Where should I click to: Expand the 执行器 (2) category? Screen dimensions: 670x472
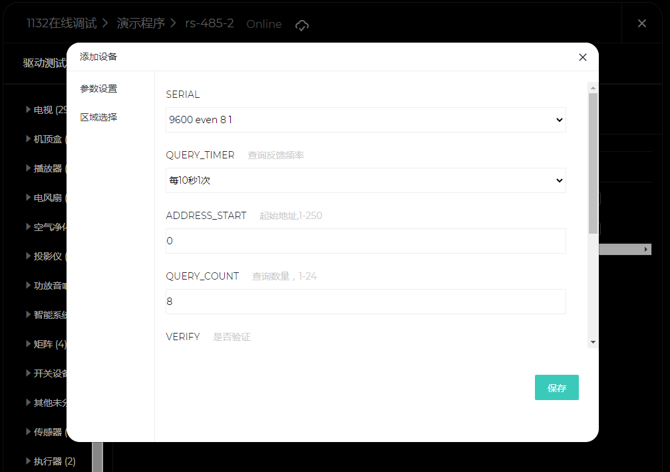coord(51,461)
